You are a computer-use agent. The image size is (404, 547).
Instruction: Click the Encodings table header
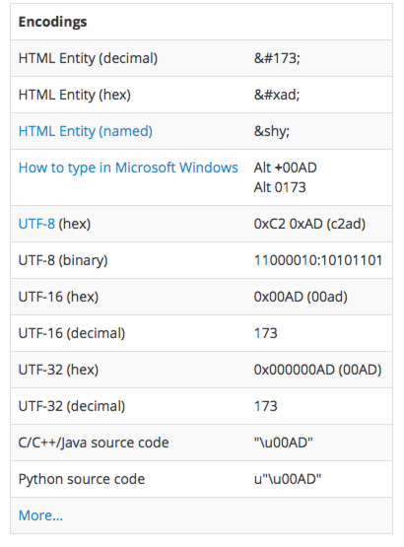click(x=52, y=22)
